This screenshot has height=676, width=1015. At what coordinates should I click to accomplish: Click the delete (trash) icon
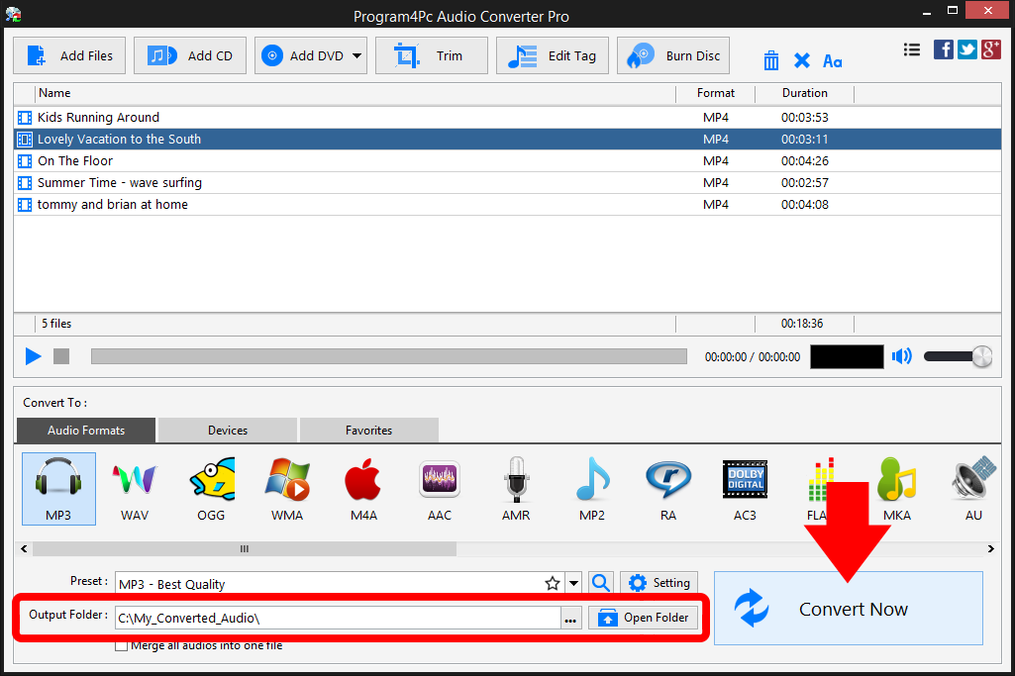click(771, 60)
